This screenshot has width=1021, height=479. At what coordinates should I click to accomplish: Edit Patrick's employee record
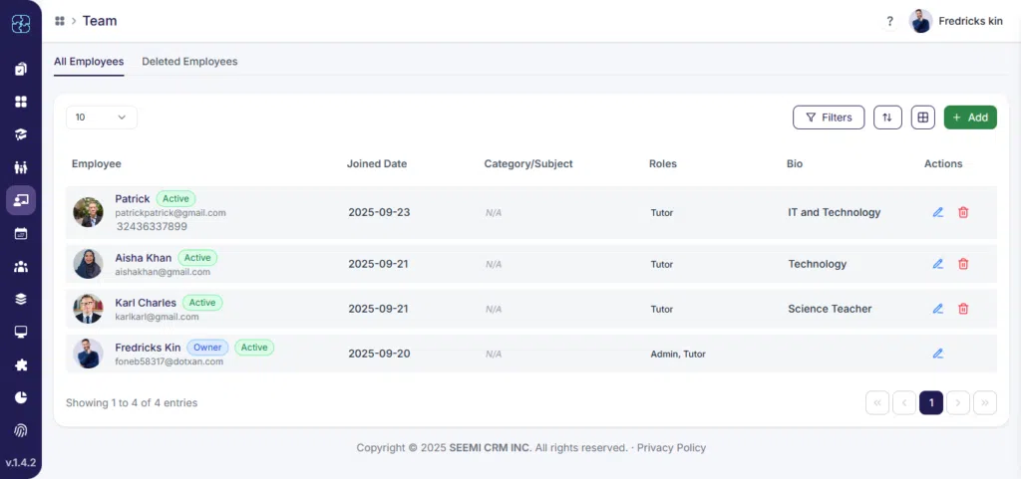(937, 212)
